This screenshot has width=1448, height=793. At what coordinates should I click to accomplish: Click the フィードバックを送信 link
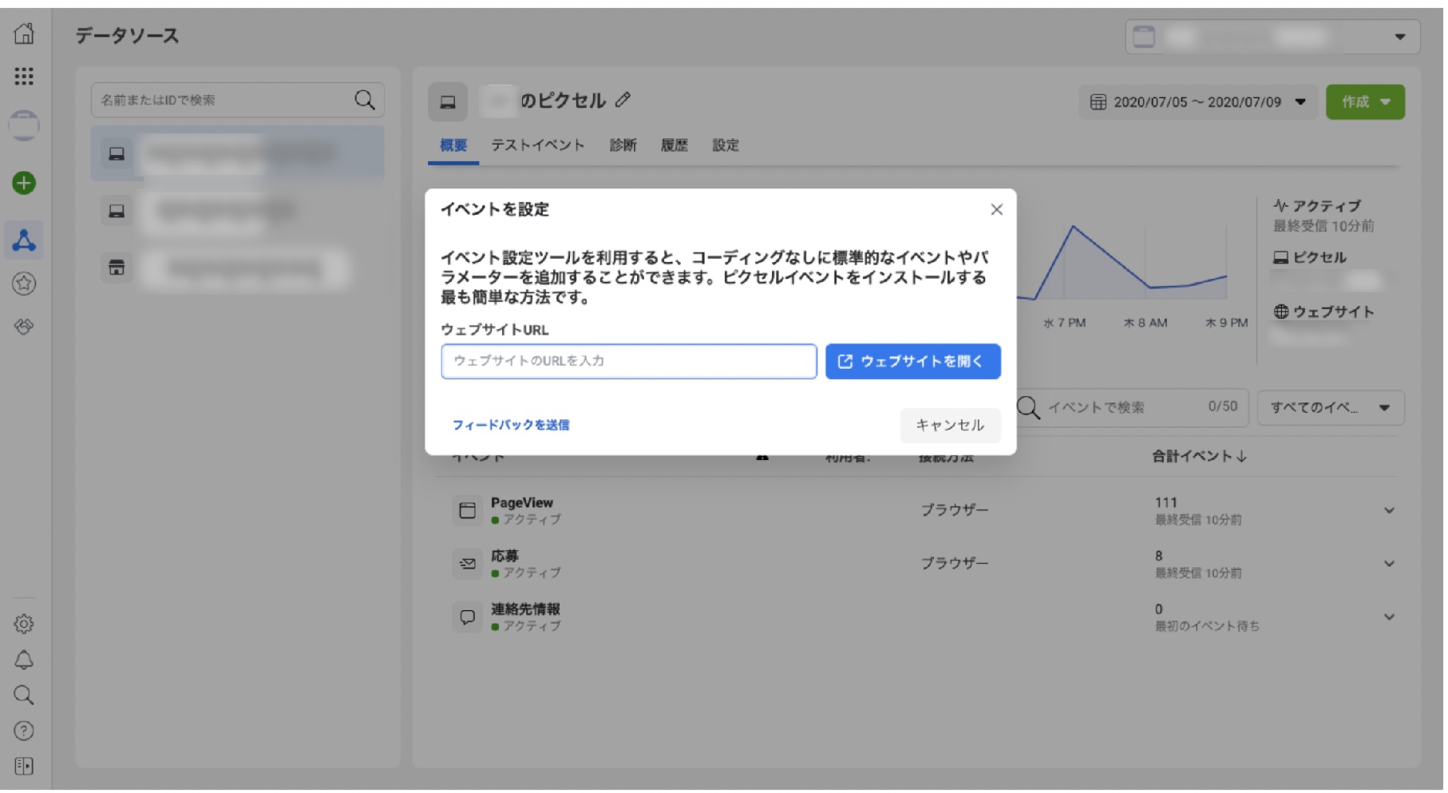(x=511, y=426)
